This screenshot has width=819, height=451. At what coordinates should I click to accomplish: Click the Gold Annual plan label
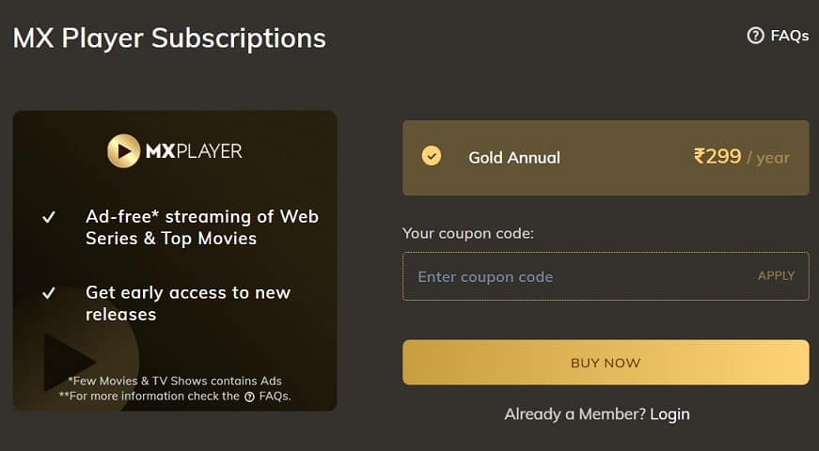pos(513,157)
